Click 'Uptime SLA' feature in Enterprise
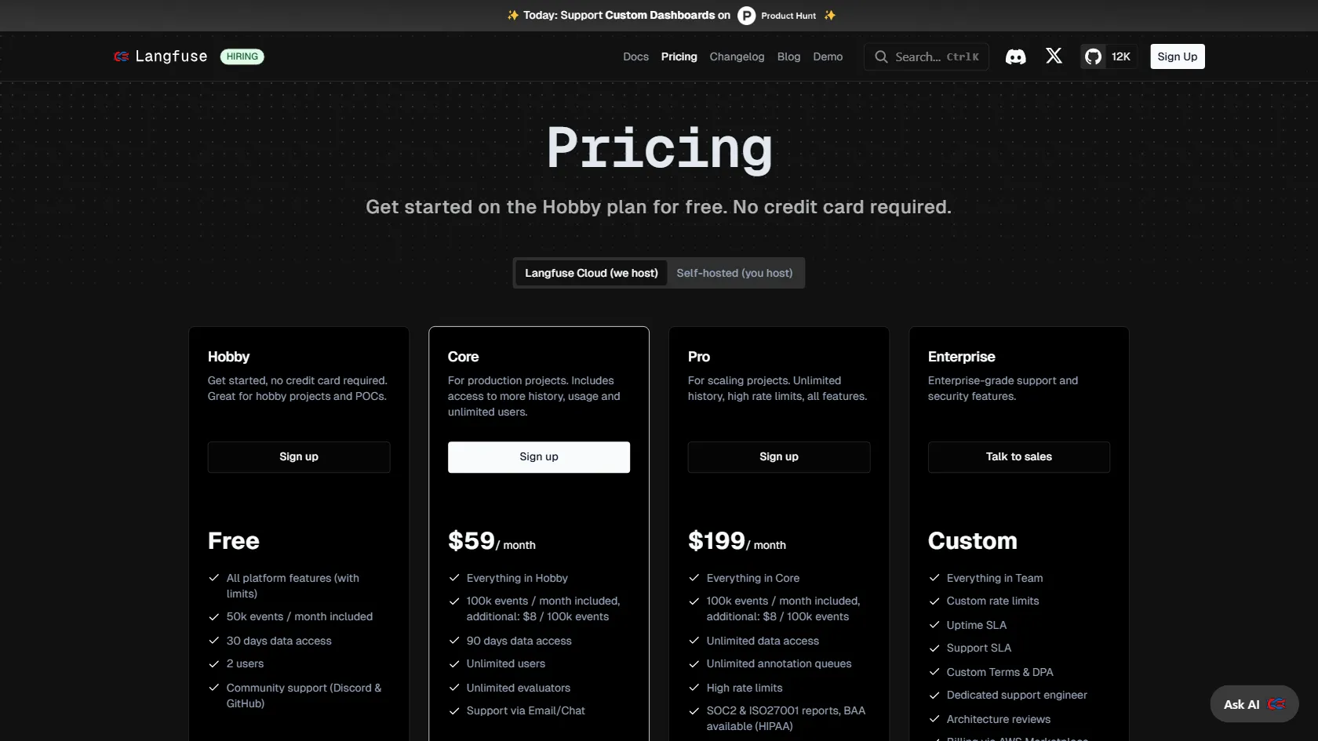This screenshot has height=741, width=1318. [x=977, y=626]
